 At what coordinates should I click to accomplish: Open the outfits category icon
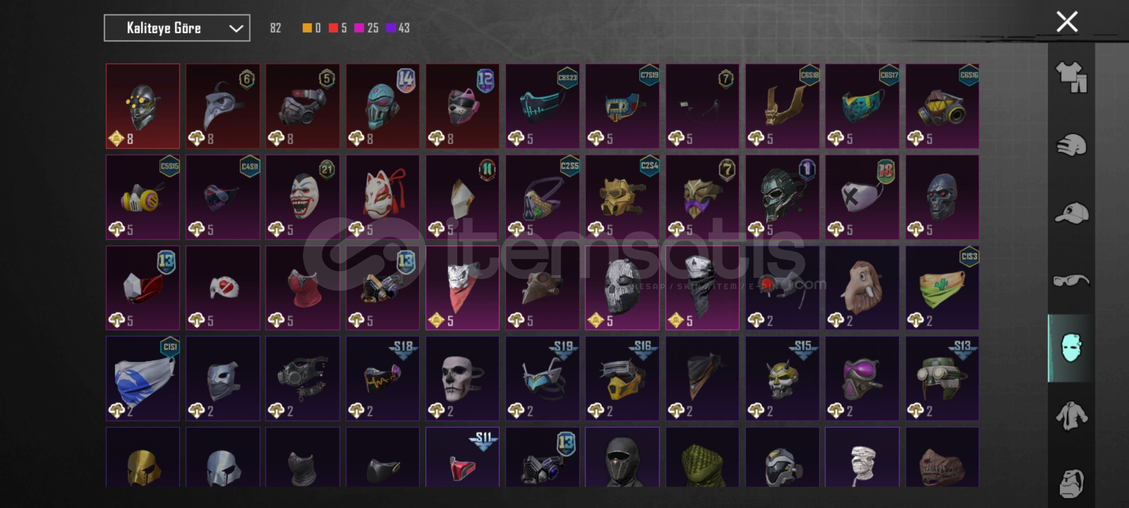coord(1071,77)
